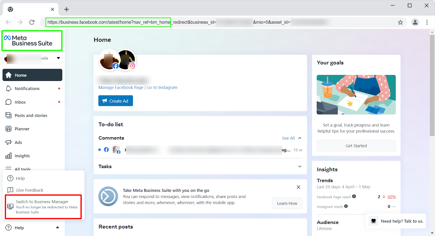
Task: Open the account switcher dropdown arrow
Action: (x=58, y=58)
